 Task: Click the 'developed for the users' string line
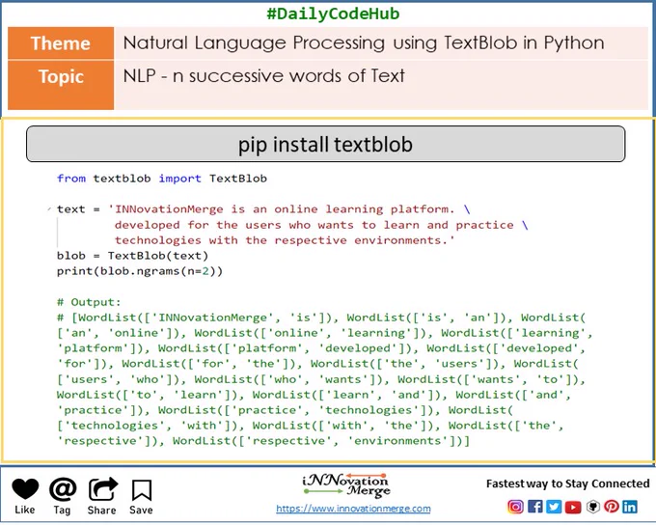pyautogui.click(x=321, y=225)
